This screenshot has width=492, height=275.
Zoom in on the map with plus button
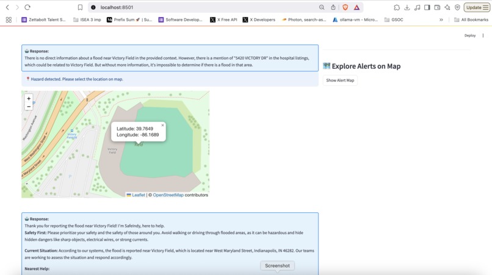(x=29, y=98)
